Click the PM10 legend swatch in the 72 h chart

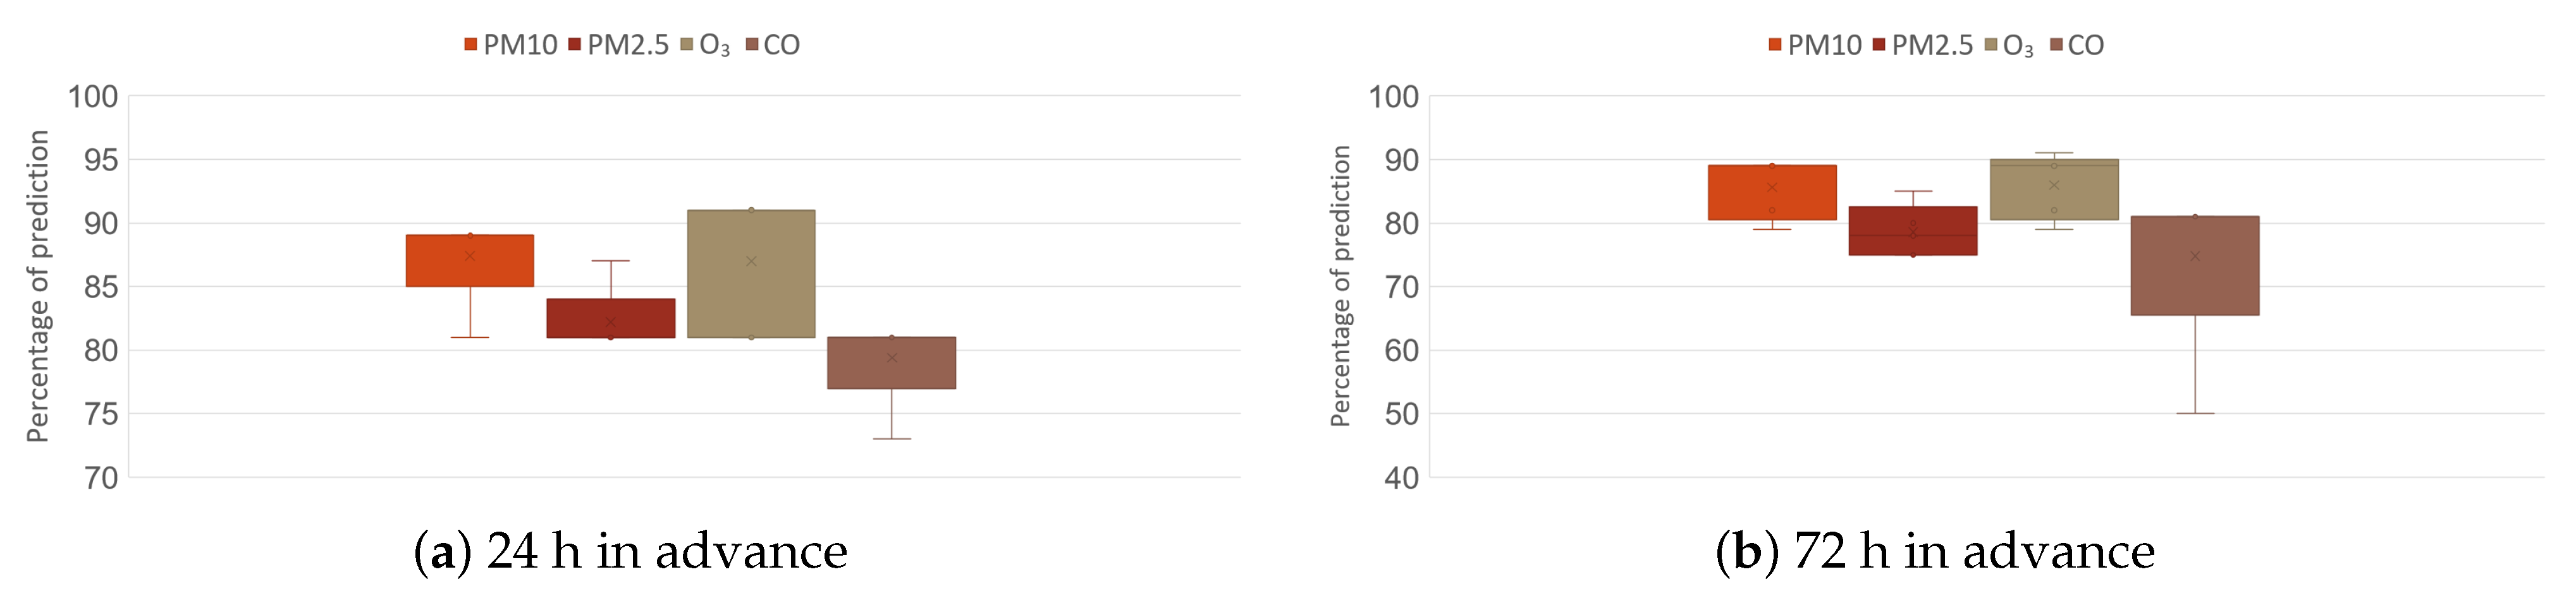pyautogui.click(x=1775, y=45)
